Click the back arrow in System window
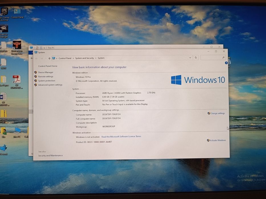 36,59
